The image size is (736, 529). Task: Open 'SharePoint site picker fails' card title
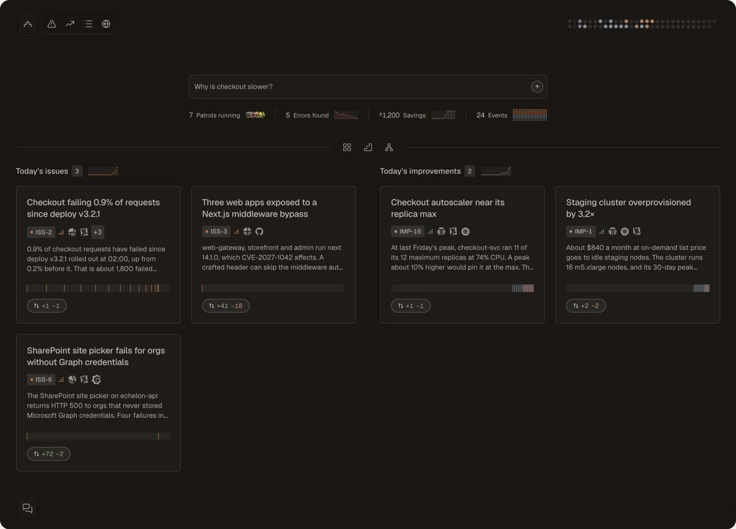click(x=96, y=356)
